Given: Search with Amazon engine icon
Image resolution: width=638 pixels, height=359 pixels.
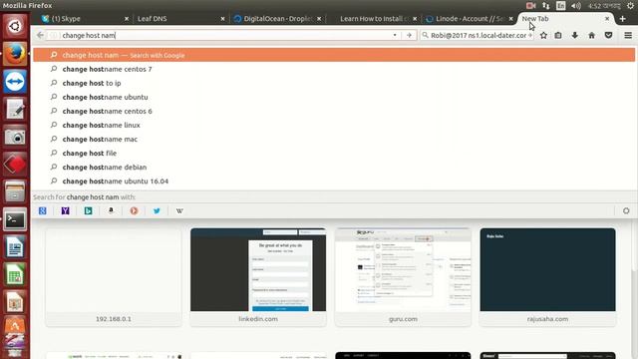Looking at the screenshot, I should pyautogui.click(x=111, y=210).
